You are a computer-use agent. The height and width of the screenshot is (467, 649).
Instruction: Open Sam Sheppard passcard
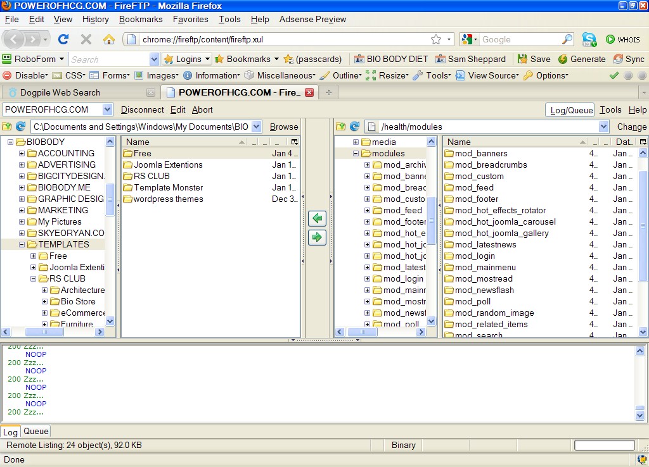[471, 59]
